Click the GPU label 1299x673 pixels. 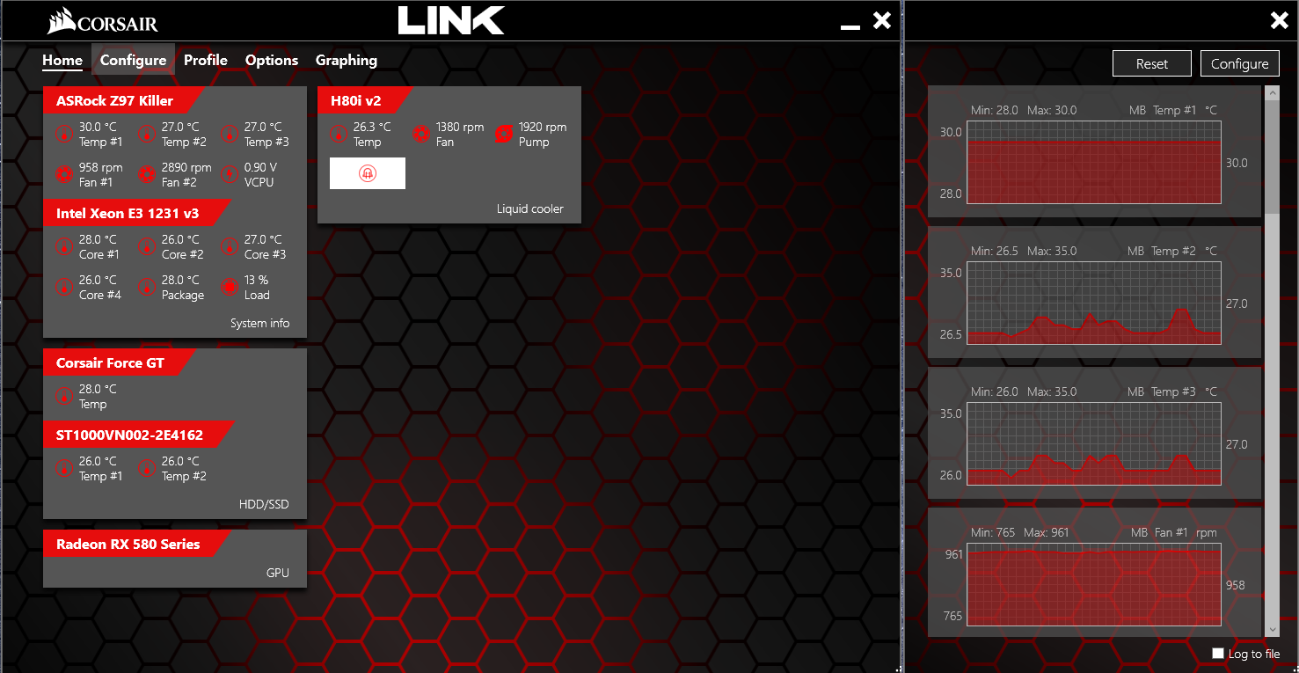278,573
